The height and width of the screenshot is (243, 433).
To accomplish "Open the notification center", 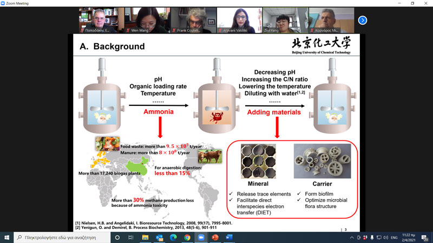I will 424,237.
